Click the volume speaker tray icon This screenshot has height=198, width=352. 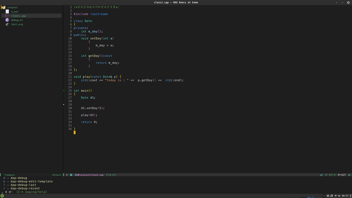339,196
